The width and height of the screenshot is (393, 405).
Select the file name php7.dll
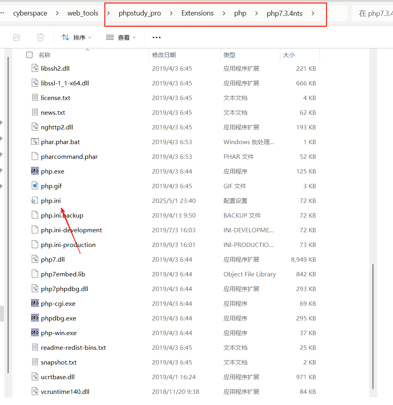click(x=53, y=260)
